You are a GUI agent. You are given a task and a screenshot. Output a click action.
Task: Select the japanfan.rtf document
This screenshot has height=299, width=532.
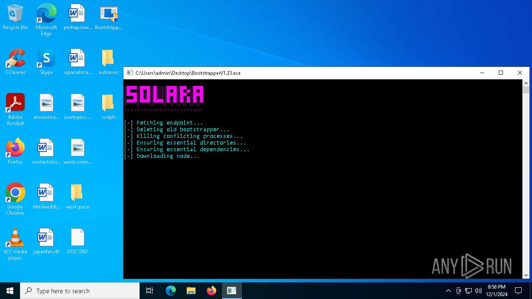46,242
